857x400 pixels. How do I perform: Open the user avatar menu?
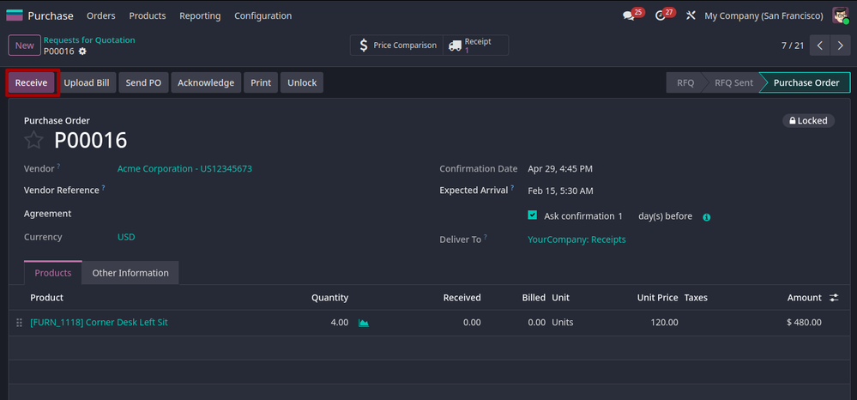pos(840,15)
